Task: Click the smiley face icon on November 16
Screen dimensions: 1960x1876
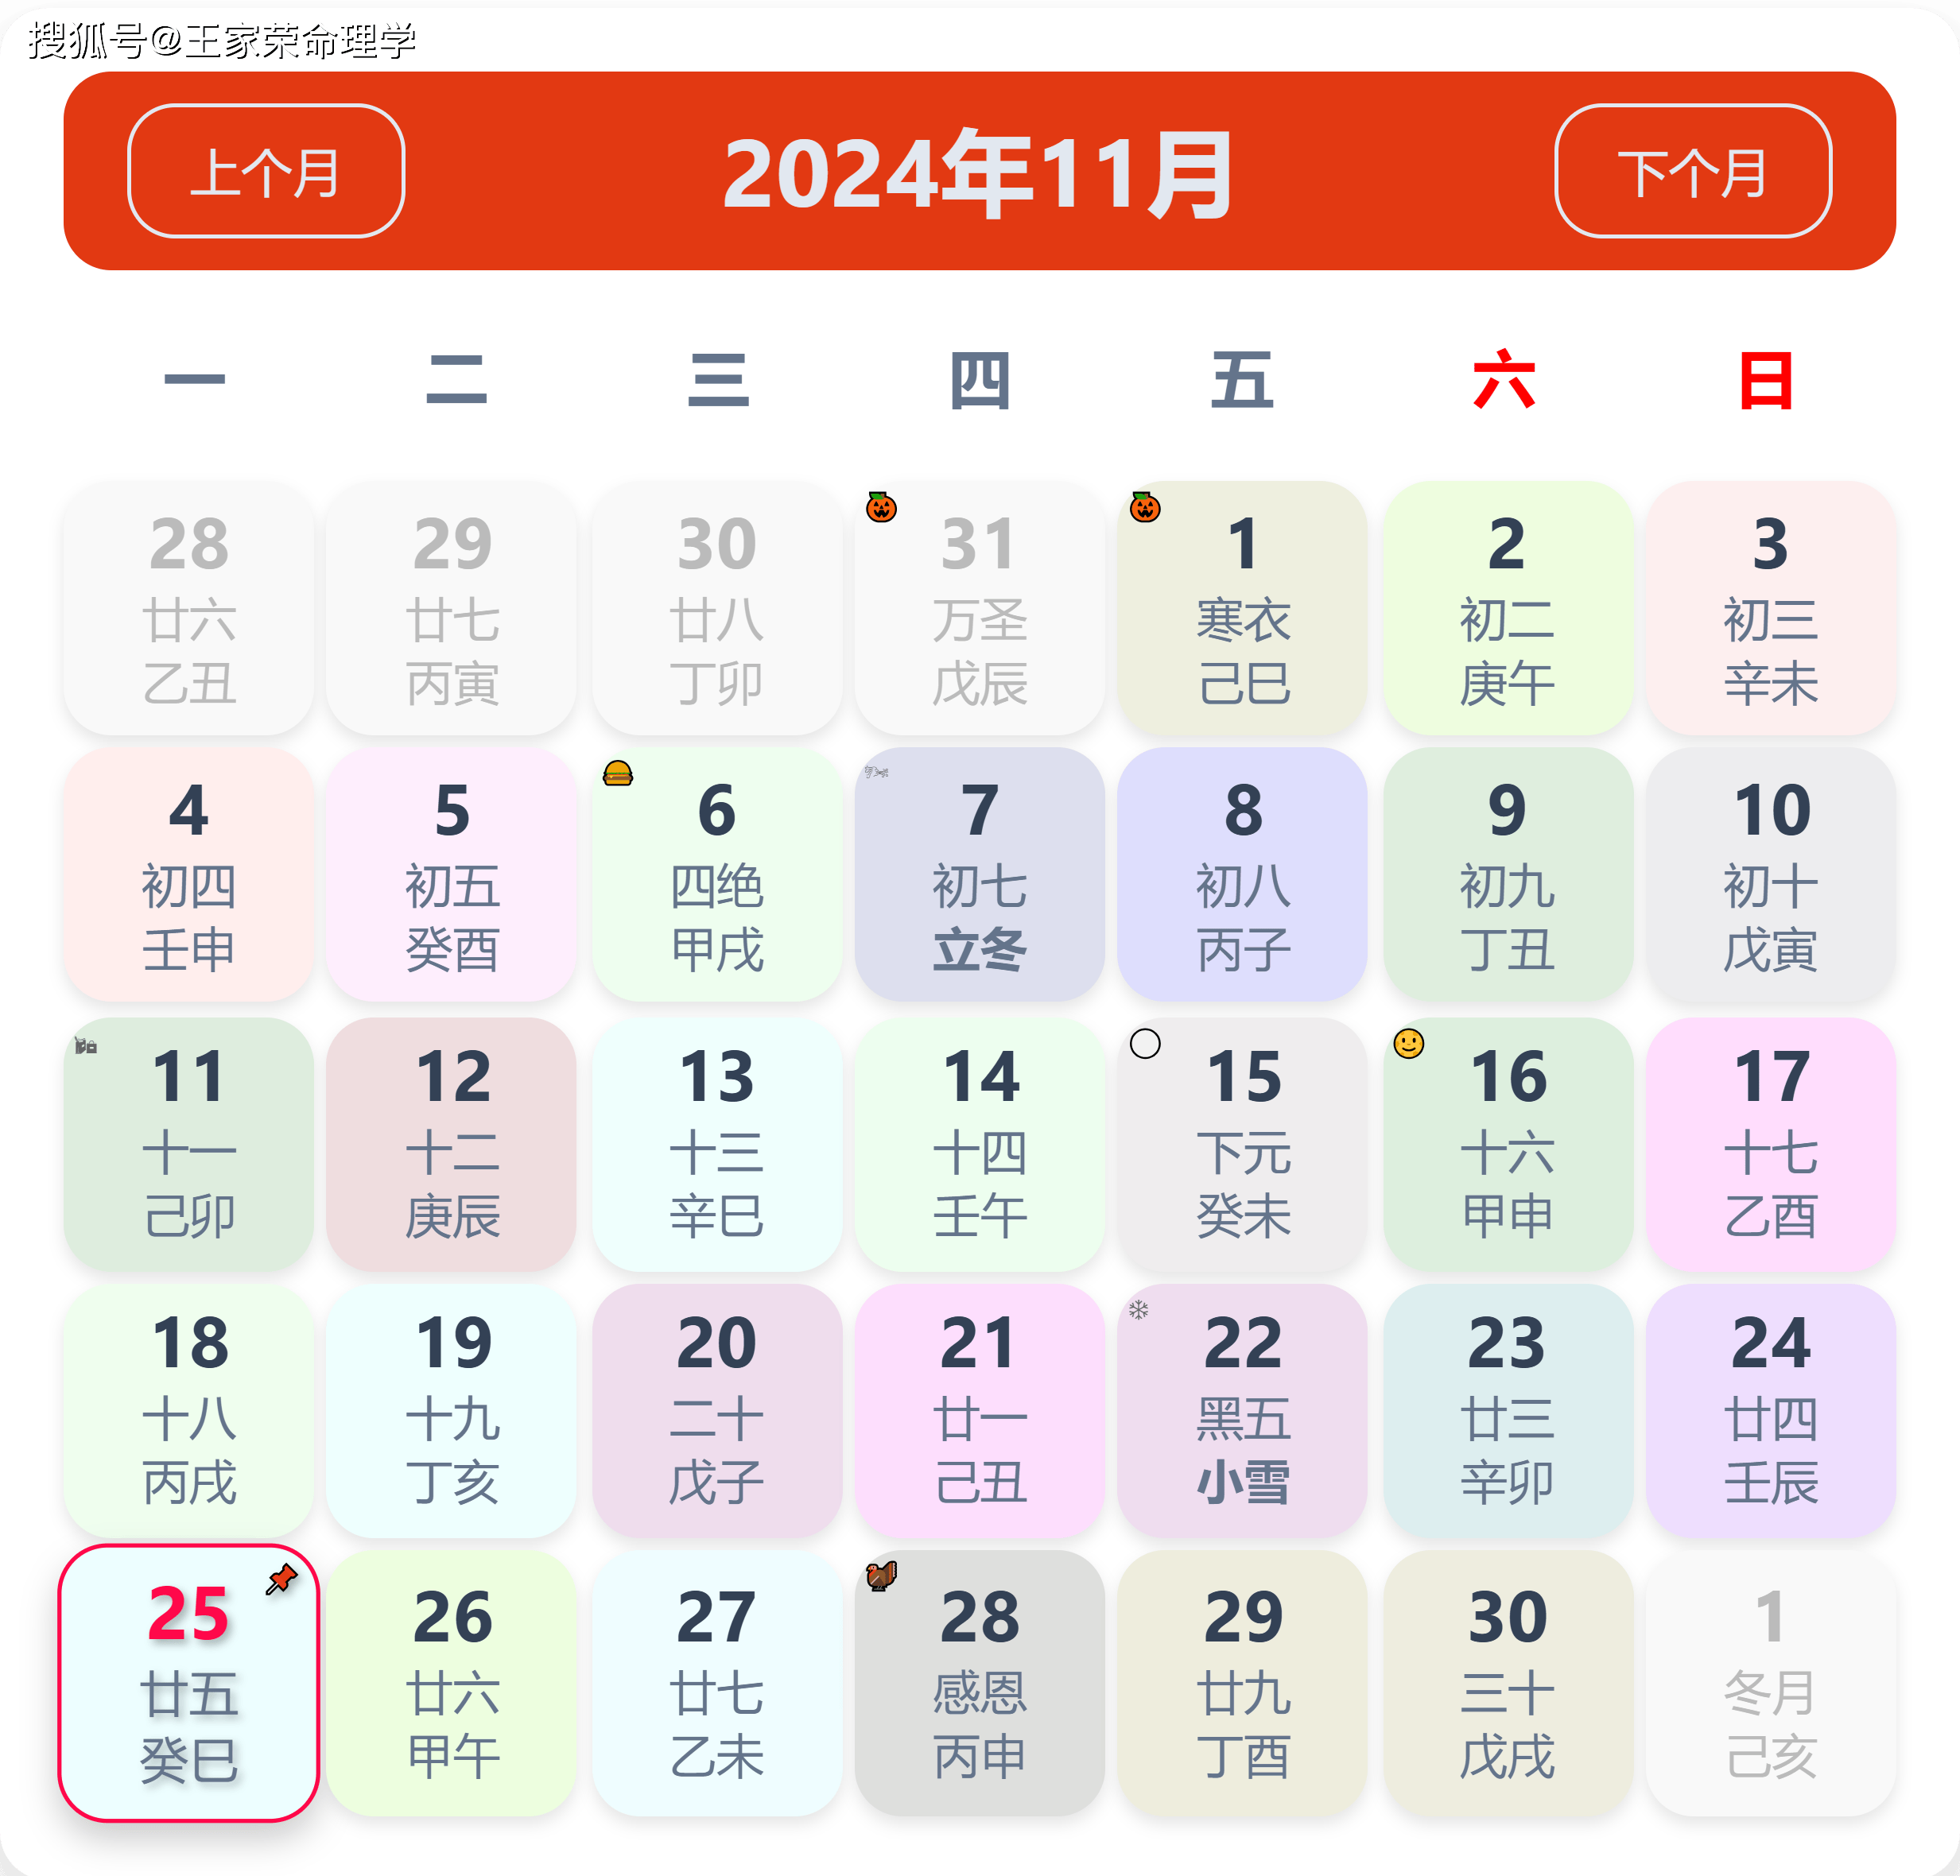Action: click(x=1409, y=1044)
